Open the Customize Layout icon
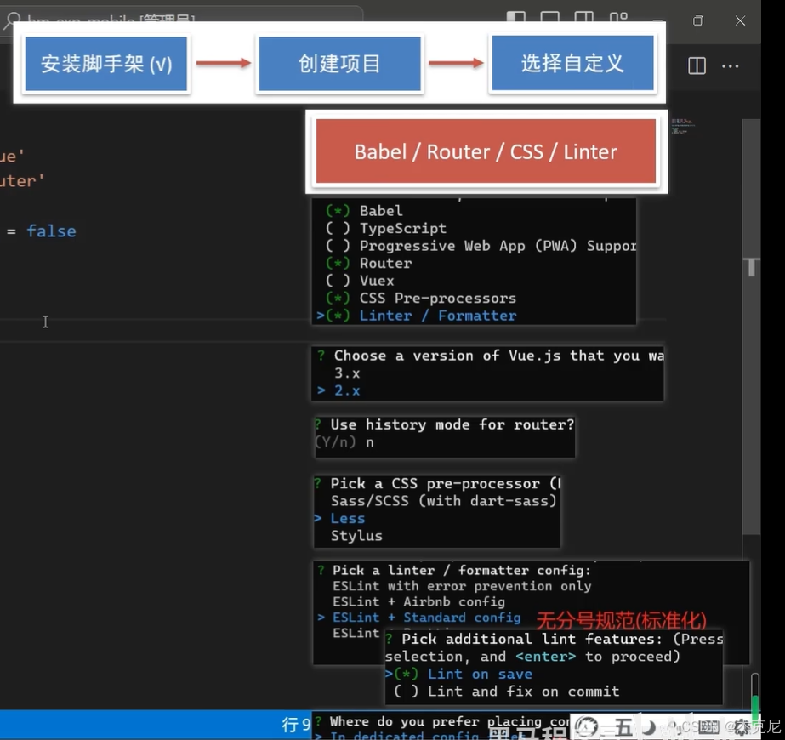Image resolution: width=785 pixels, height=740 pixels. click(618, 16)
